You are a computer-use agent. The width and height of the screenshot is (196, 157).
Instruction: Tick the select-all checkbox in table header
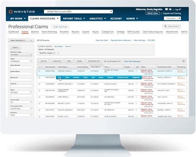(39, 67)
